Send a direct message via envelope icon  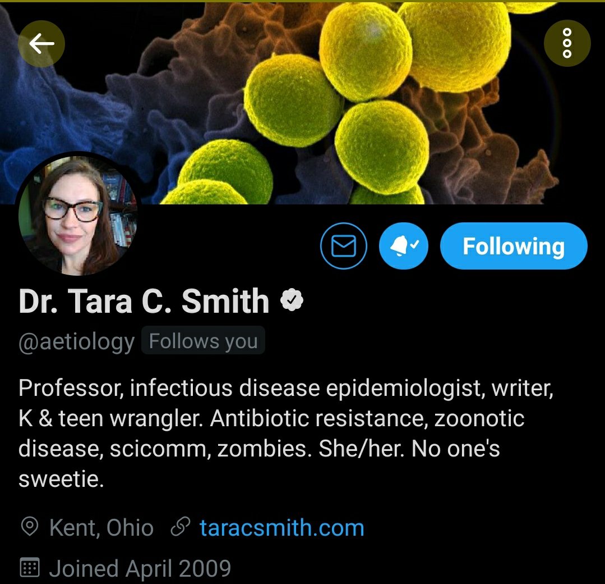coord(343,246)
